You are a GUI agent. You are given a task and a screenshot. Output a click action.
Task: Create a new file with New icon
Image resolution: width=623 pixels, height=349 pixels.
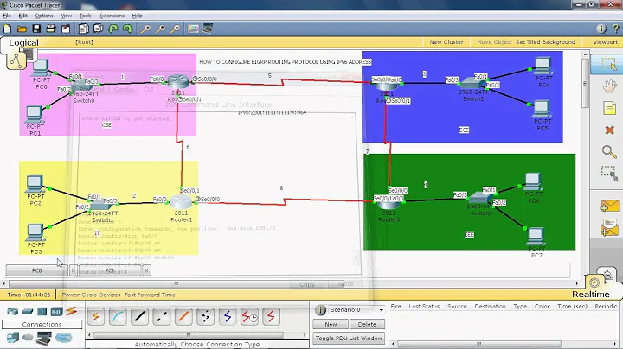point(7,29)
